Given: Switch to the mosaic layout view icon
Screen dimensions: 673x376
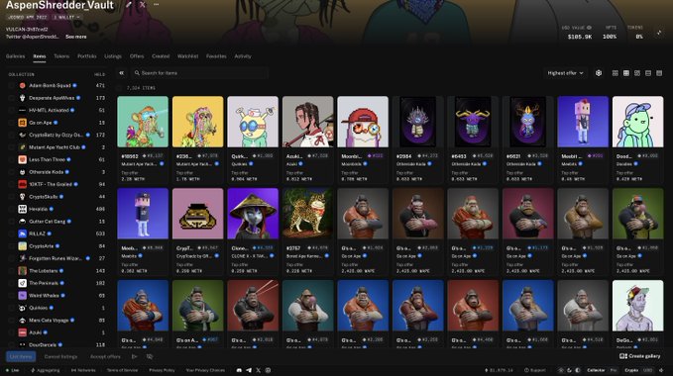Looking at the screenshot, I should pos(637,73).
